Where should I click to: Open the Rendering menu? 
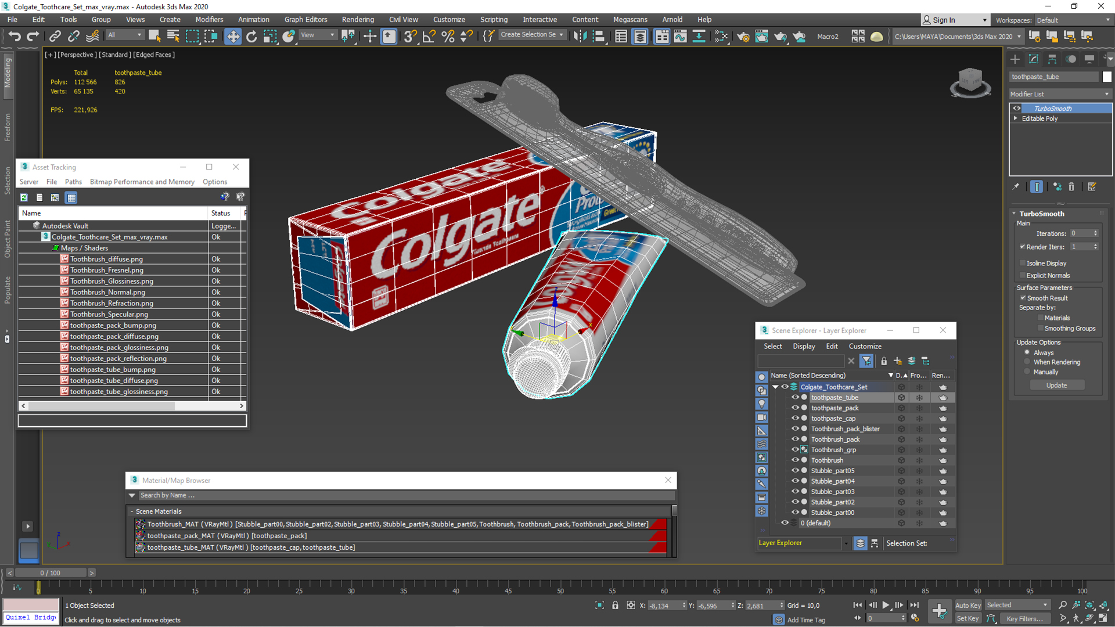(x=358, y=20)
